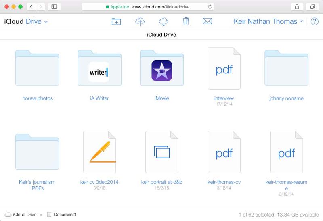Select the johnny noname folder icon
Image resolution: width=323 pixels, height=221 pixels.
tap(287, 68)
